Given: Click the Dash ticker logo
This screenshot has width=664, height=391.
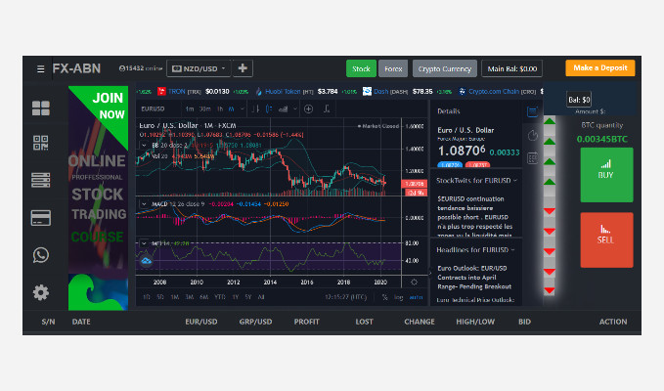Looking at the screenshot, I should pos(367,92).
